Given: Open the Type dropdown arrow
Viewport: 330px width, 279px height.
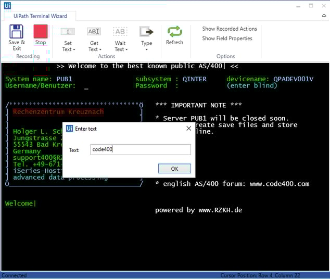Looking at the screenshot, I should (146, 49).
